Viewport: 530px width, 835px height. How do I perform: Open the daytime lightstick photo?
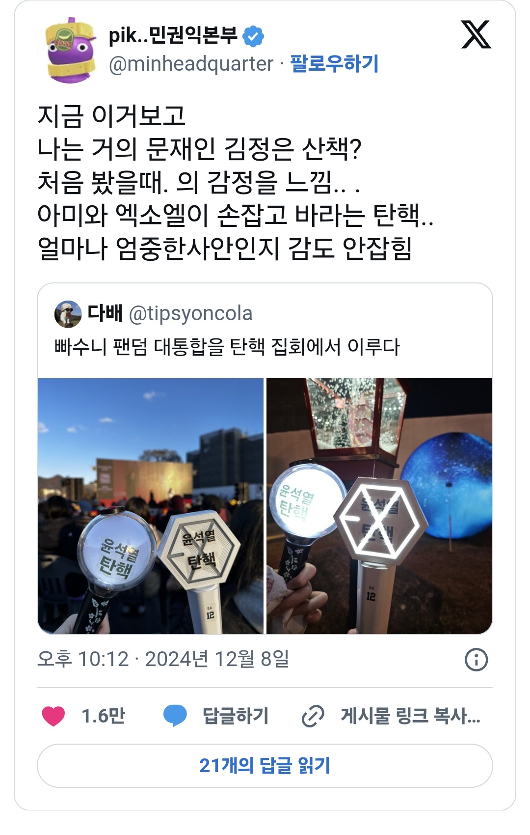151,506
